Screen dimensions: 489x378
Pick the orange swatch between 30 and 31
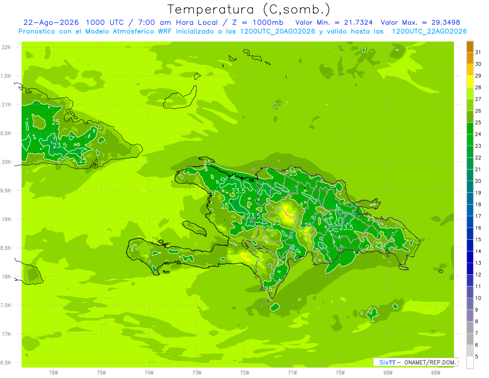[470, 58]
